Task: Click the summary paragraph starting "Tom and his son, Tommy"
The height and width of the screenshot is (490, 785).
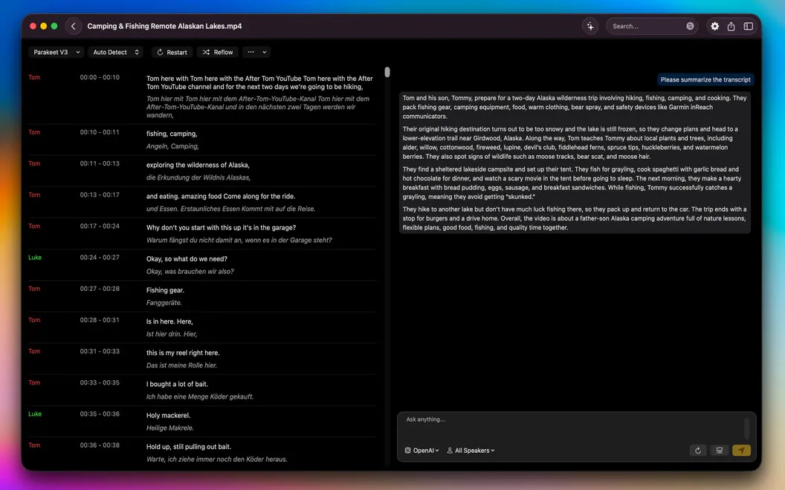Action: point(574,107)
